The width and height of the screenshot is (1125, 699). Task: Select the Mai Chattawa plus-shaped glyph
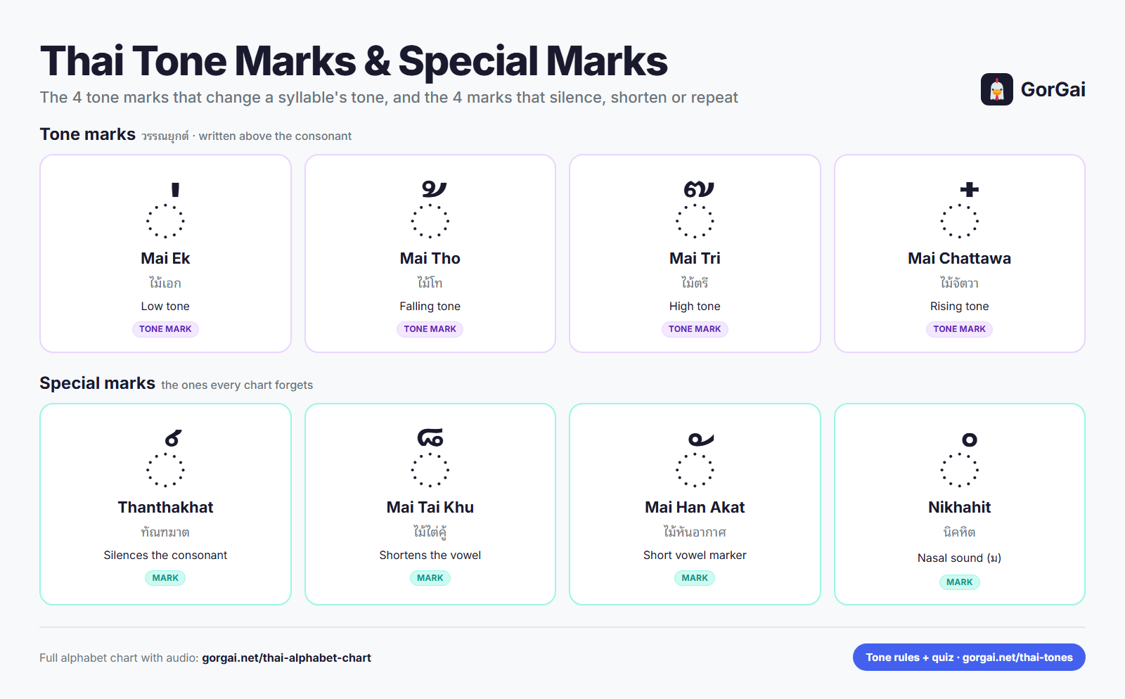pos(970,189)
